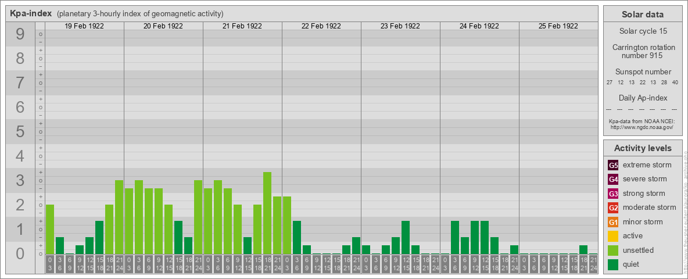Click the 21-24 time label under 25 Feb
Screen dimensions: 688x279
click(593, 264)
